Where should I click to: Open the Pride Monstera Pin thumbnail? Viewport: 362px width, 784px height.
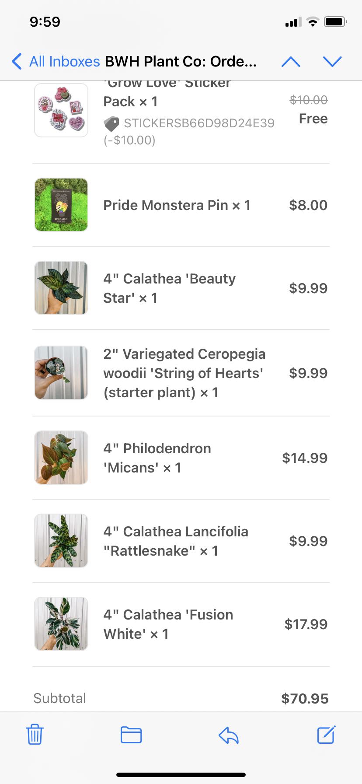pyautogui.click(x=61, y=205)
